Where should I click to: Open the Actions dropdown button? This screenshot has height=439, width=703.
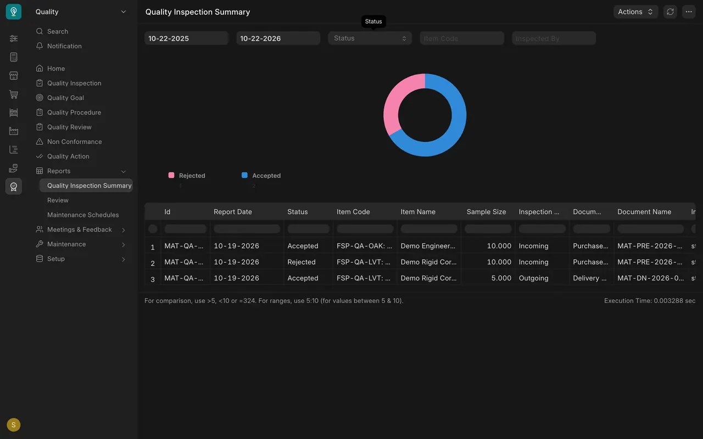click(x=635, y=12)
